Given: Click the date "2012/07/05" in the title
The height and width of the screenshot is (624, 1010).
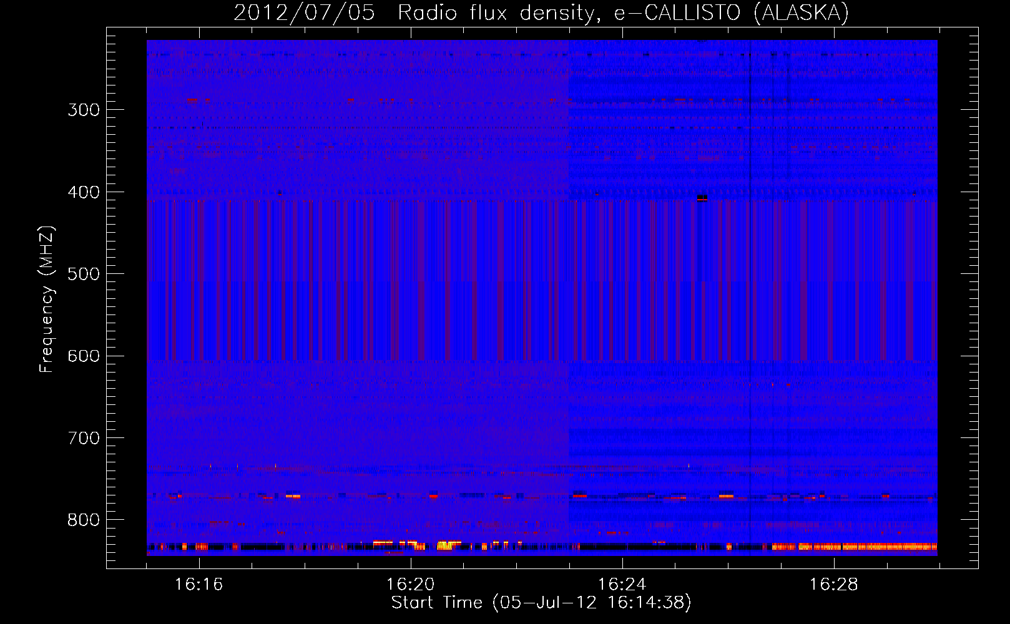Looking at the screenshot, I should click(x=304, y=12).
